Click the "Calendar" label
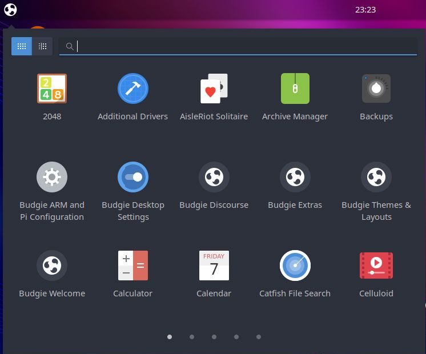The image size is (426, 354). 214,293
